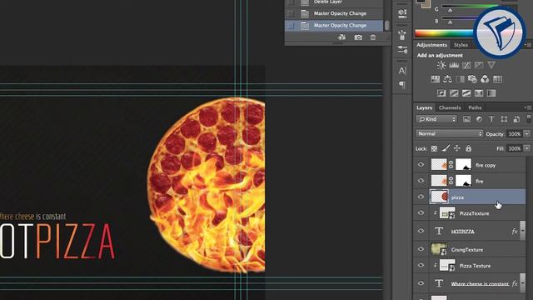Toggle visibility of the GrungTexture layer
The width and height of the screenshot is (533, 300).
[x=421, y=249]
